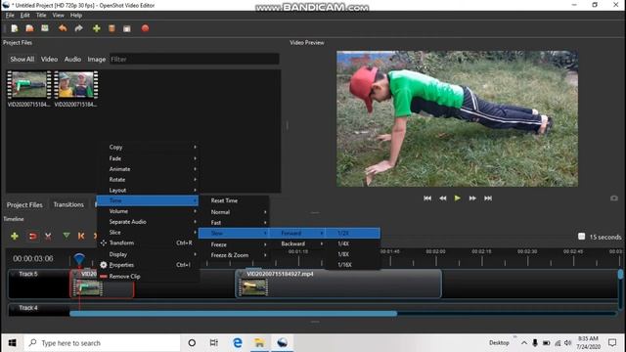The height and width of the screenshot is (352, 626).
Task: Expand the Rotate submenu
Action: (x=148, y=180)
